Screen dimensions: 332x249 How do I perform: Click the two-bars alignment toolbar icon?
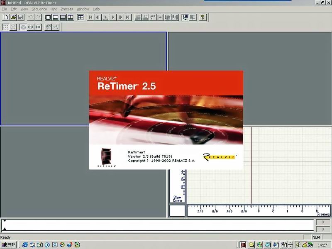coord(175,17)
